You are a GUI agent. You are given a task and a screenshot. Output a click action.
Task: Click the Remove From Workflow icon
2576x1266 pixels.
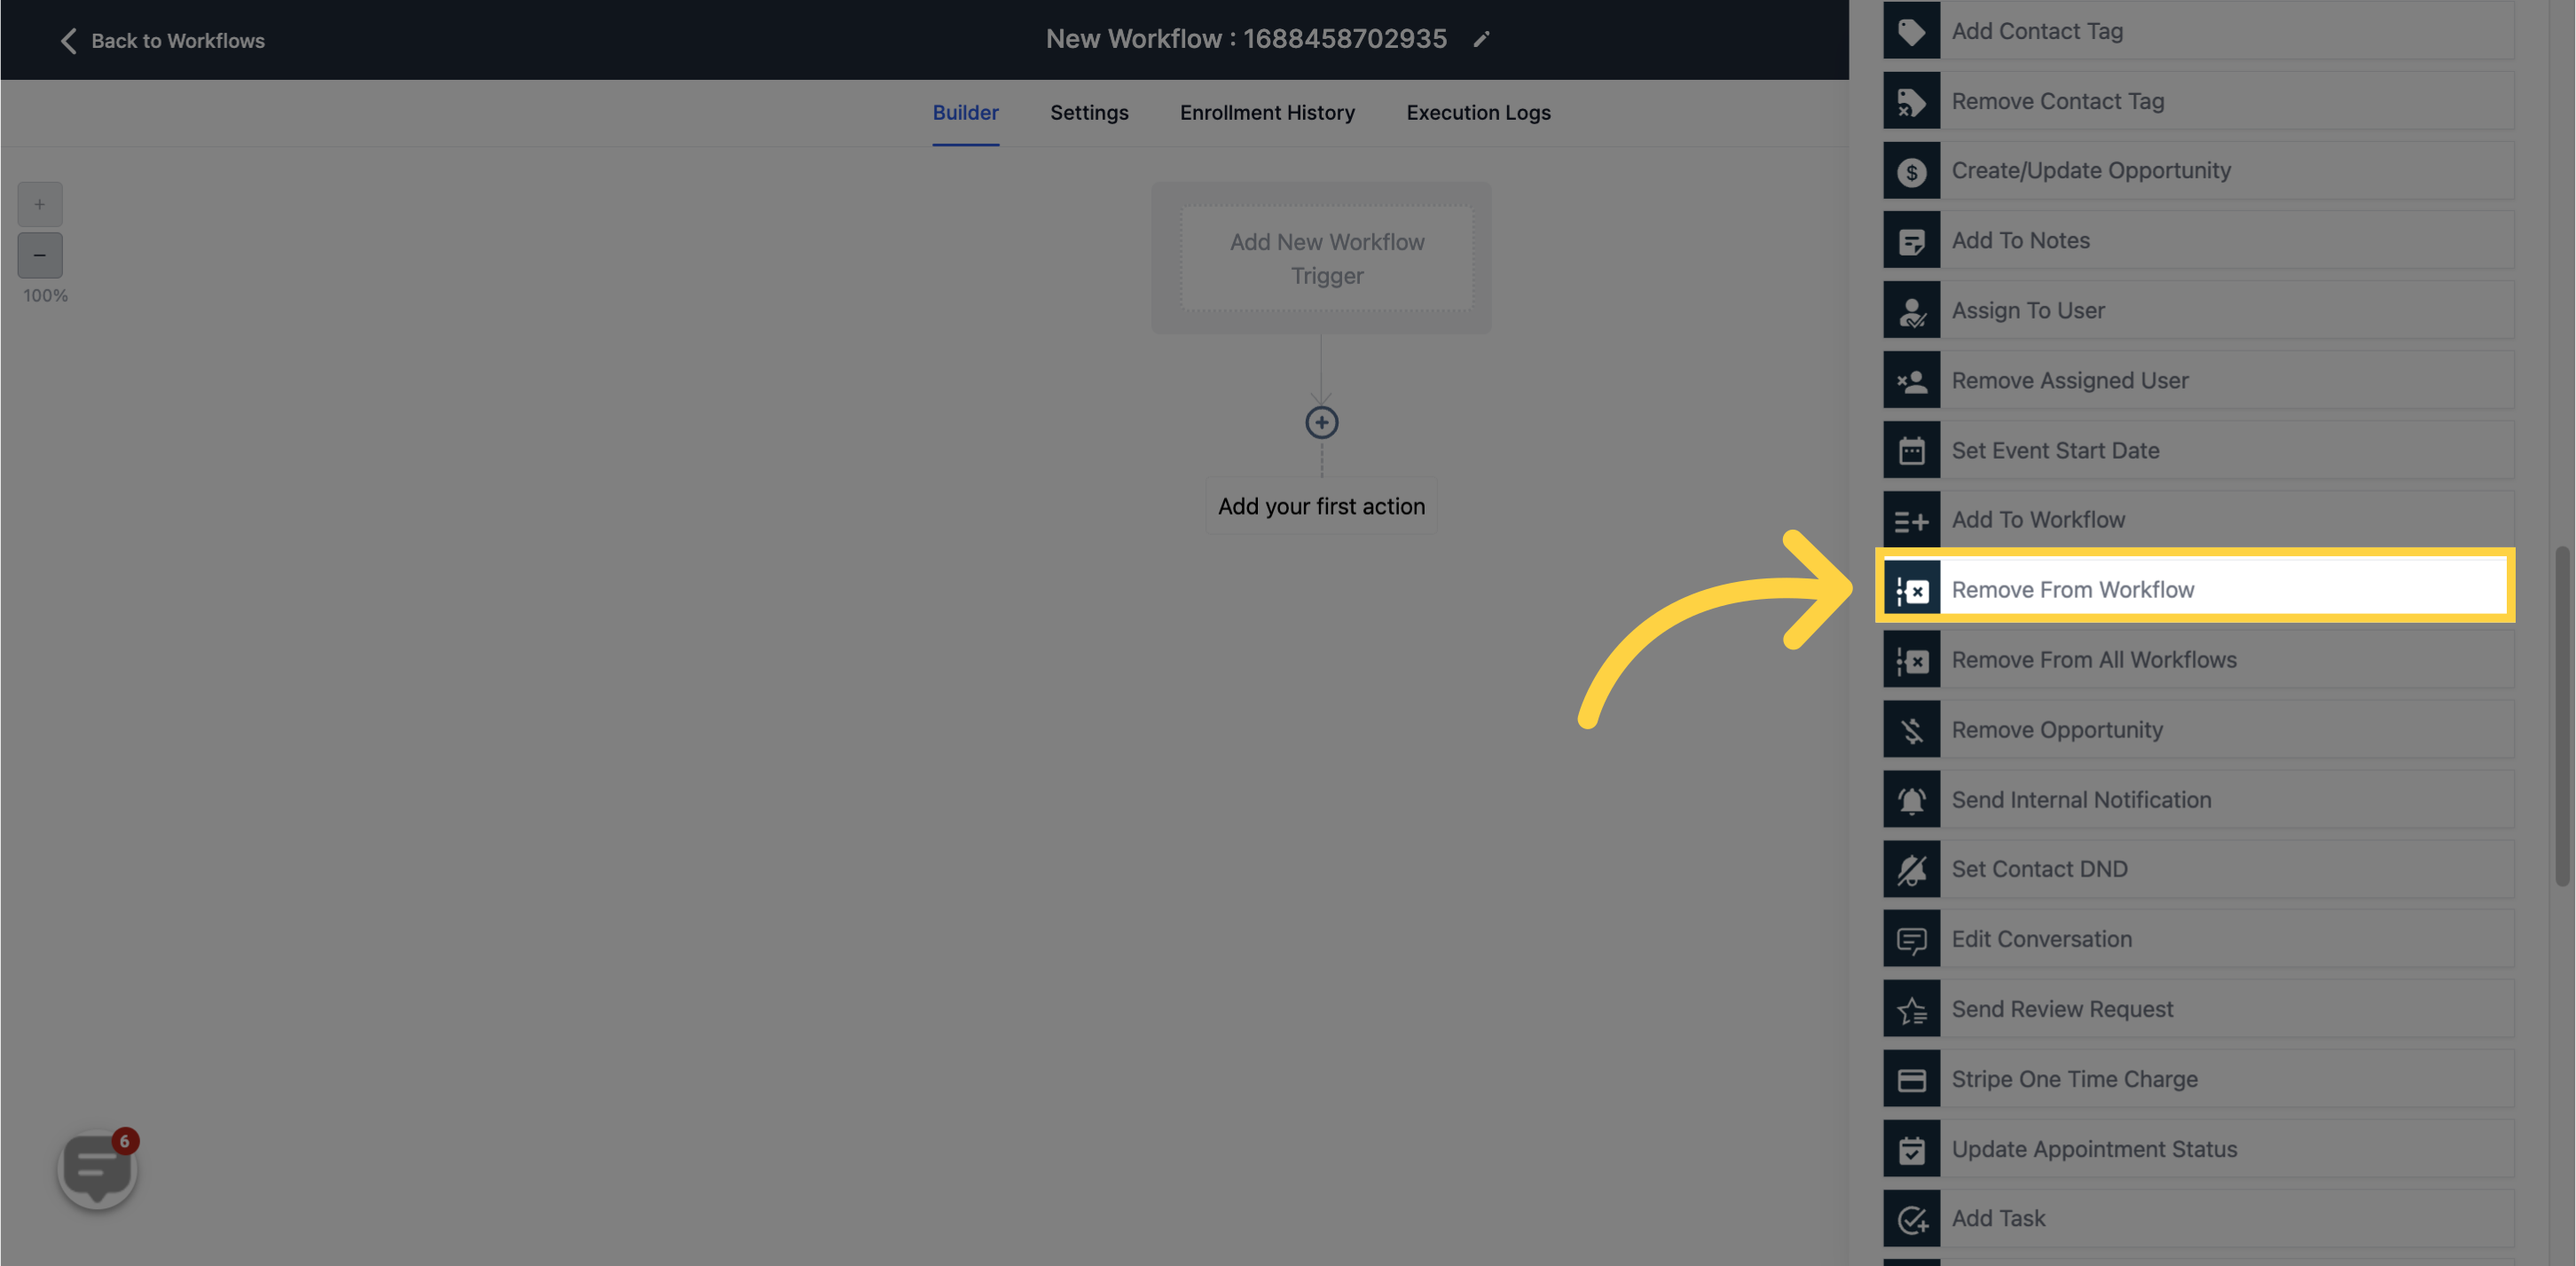[x=1912, y=588]
